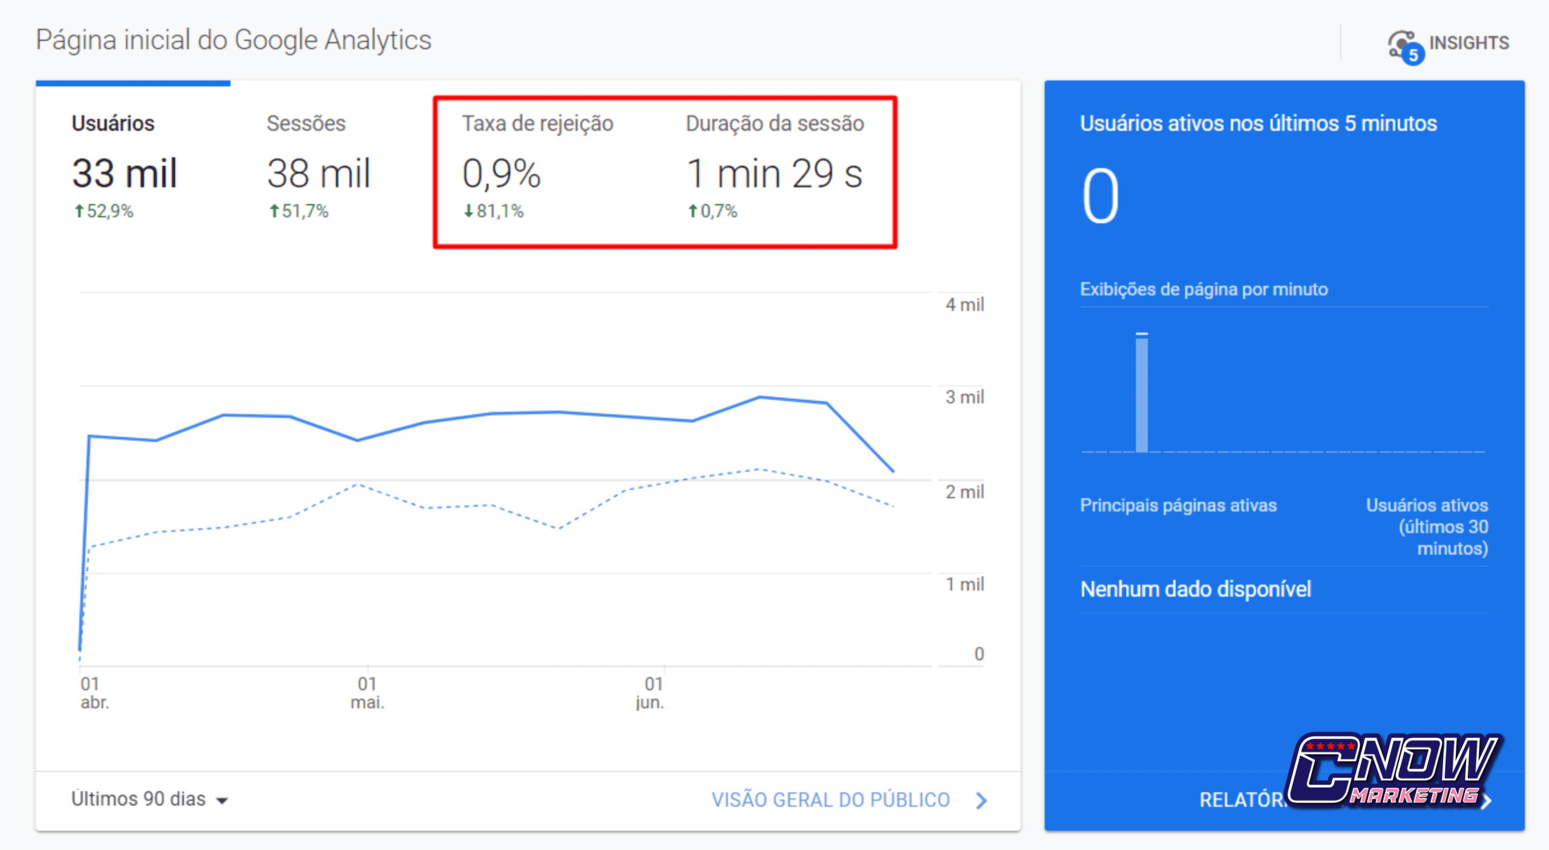Click the 1 mil y-axis label
The width and height of the screenshot is (1549, 850).
pyautogui.click(x=965, y=584)
